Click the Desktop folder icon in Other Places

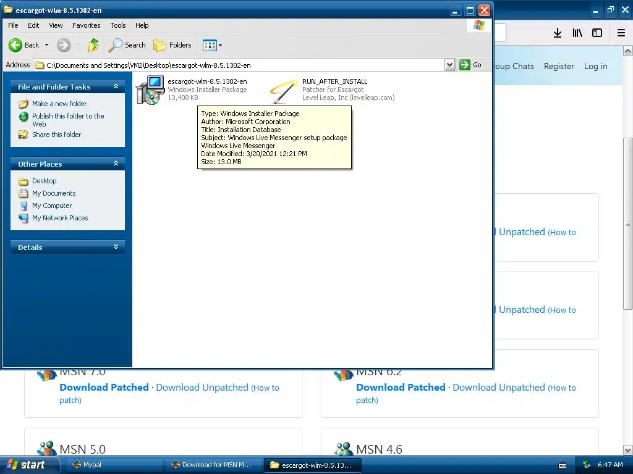tap(23, 181)
